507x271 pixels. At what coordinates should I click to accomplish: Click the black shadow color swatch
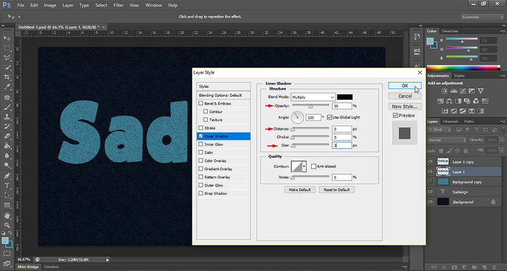tap(345, 97)
